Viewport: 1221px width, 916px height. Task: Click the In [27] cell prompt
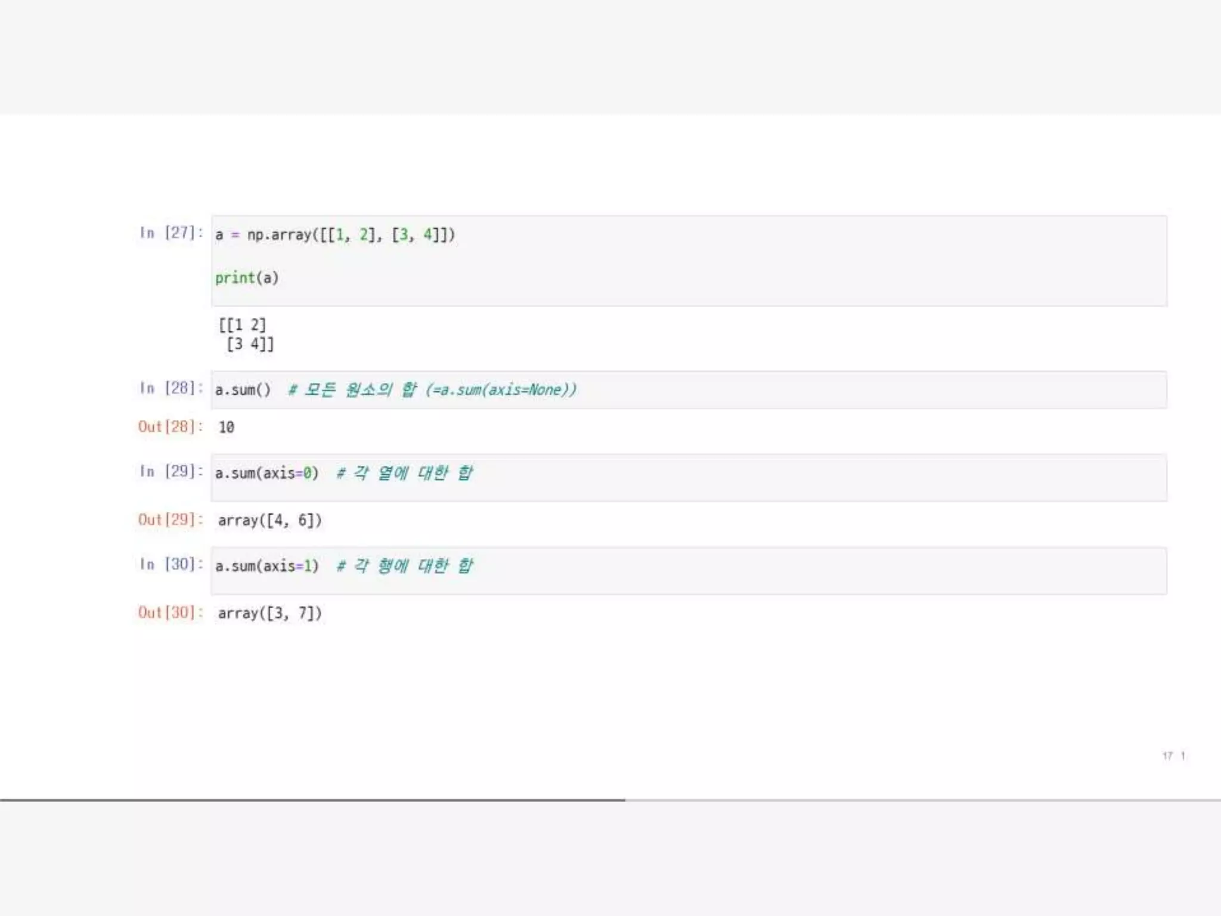point(171,233)
